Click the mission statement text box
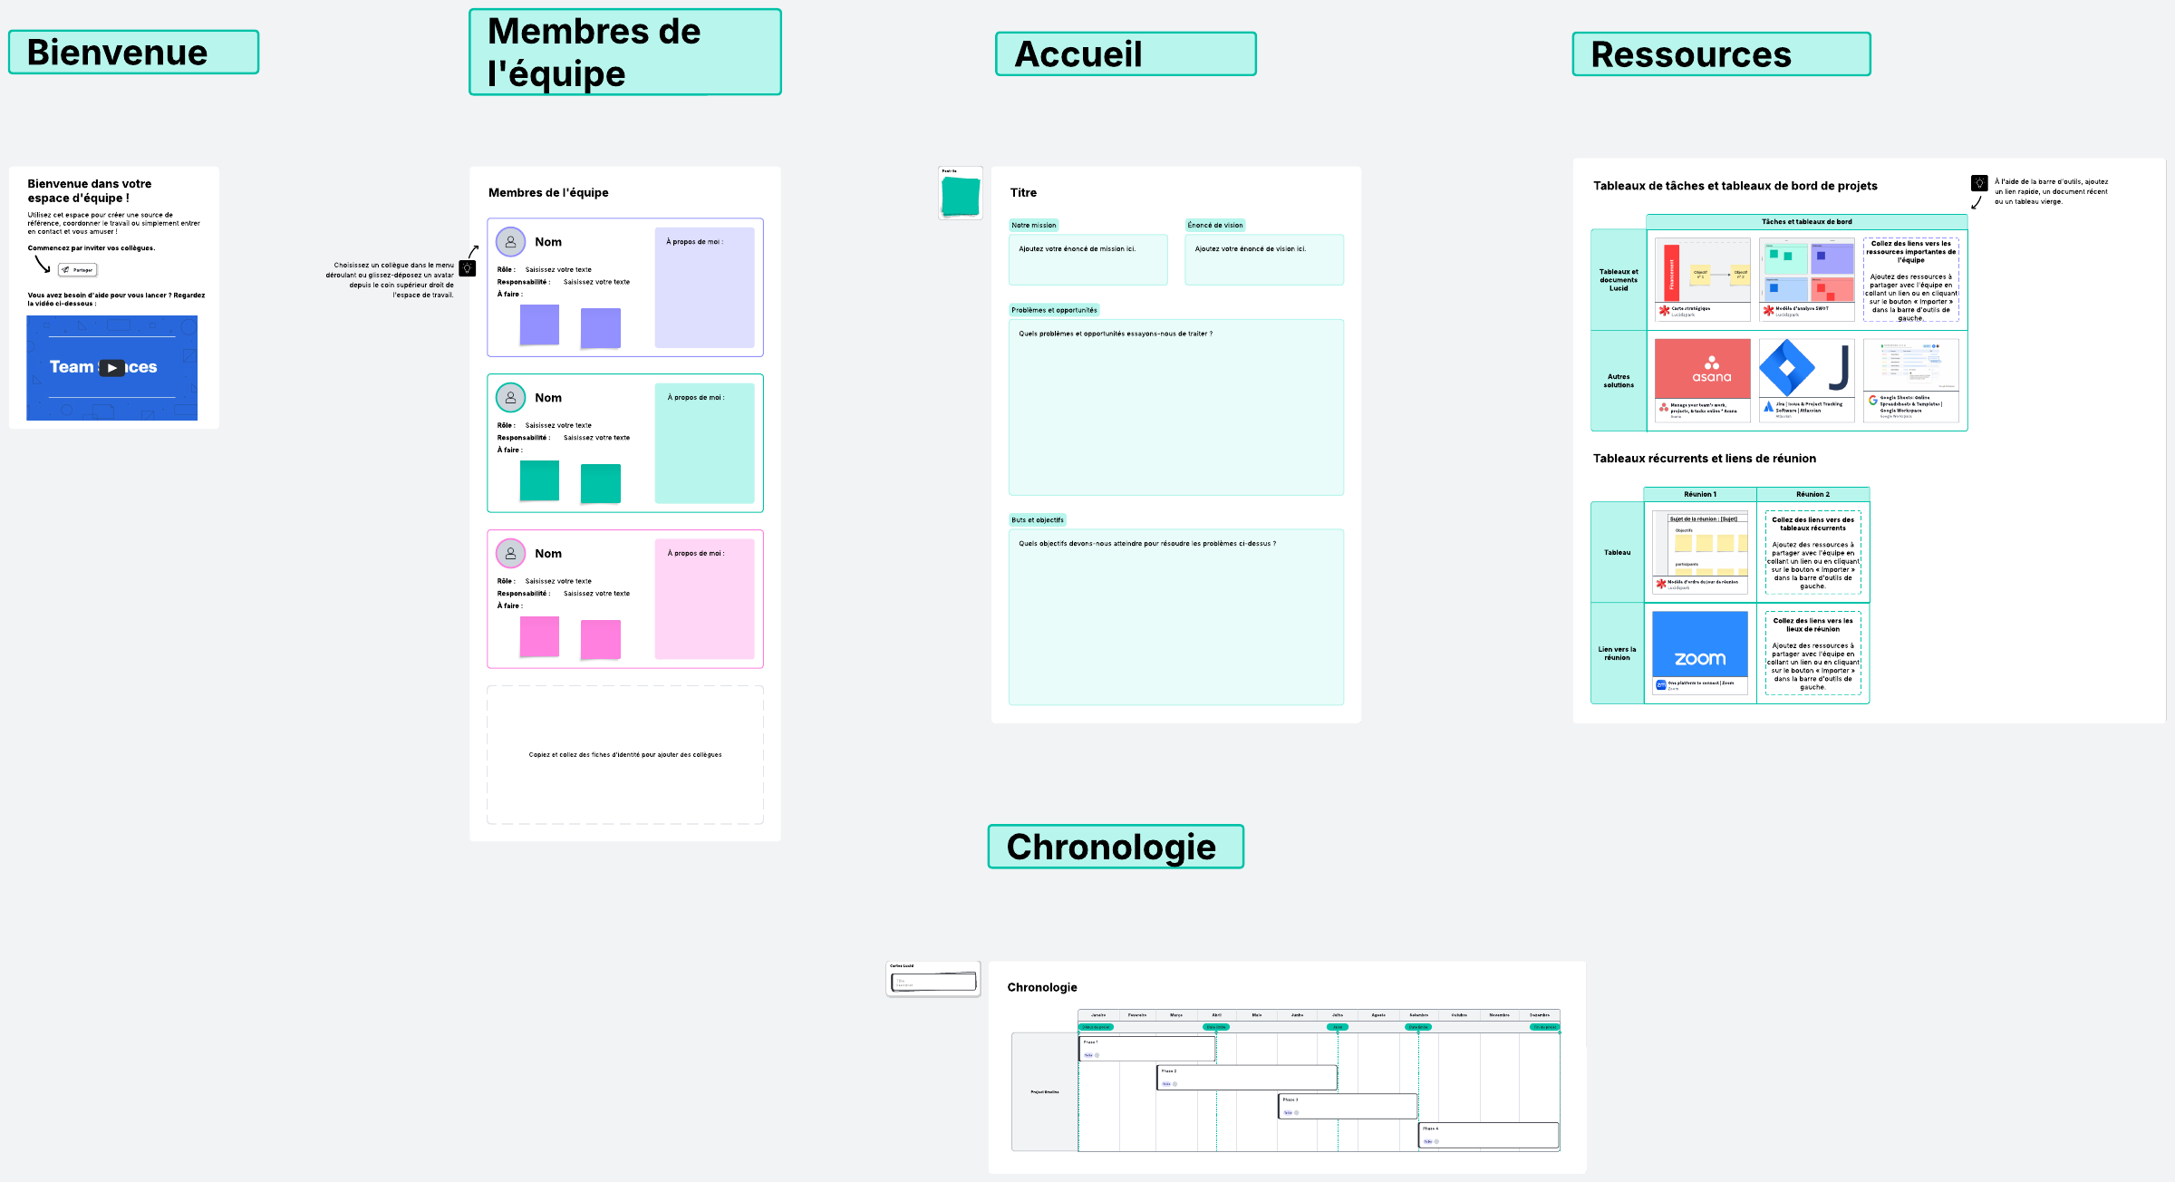 (1087, 259)
